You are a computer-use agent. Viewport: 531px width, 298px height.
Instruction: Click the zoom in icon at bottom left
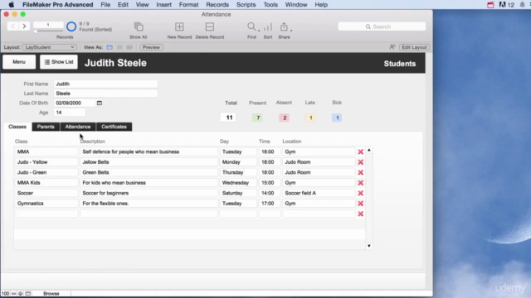20,294
